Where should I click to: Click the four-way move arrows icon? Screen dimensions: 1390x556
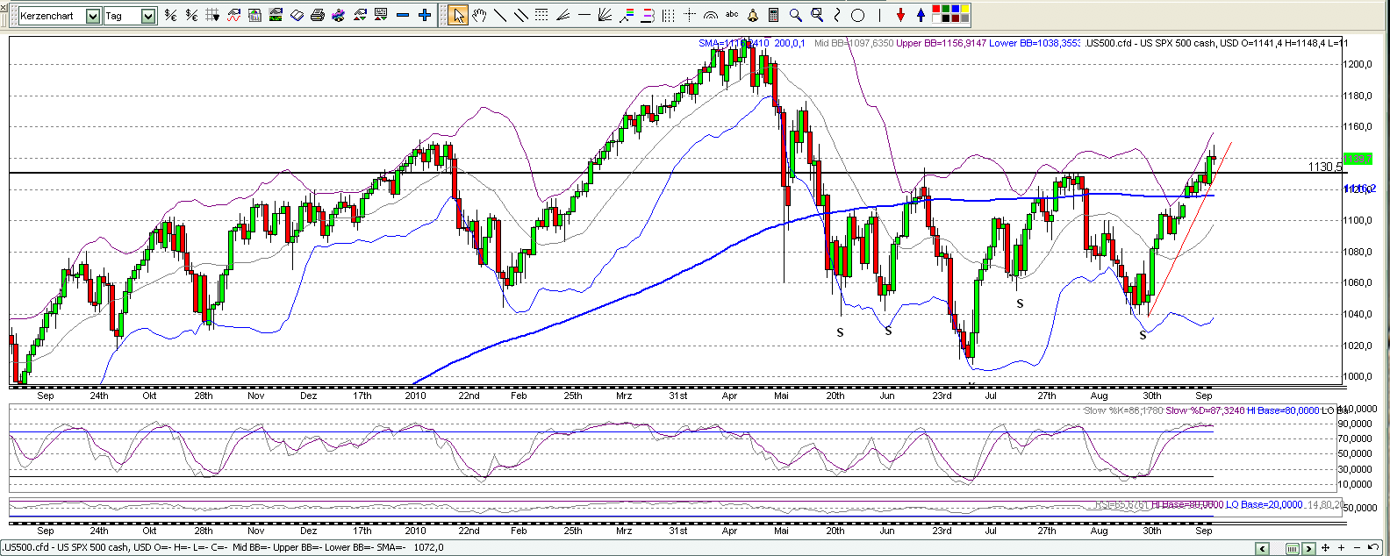(x=1325, y=548)
